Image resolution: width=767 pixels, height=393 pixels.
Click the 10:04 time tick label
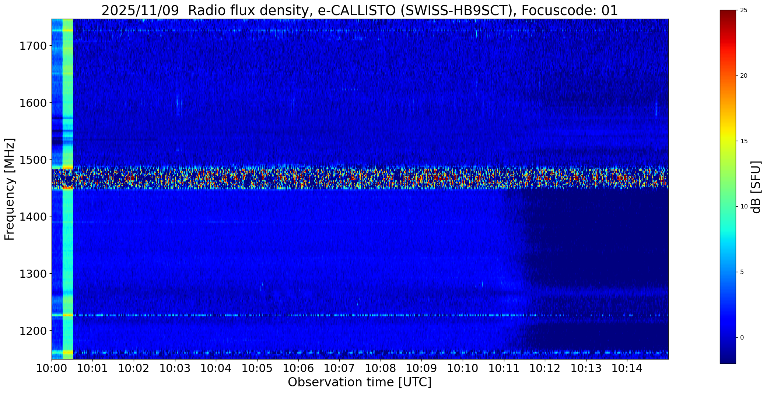click(216, 368)
